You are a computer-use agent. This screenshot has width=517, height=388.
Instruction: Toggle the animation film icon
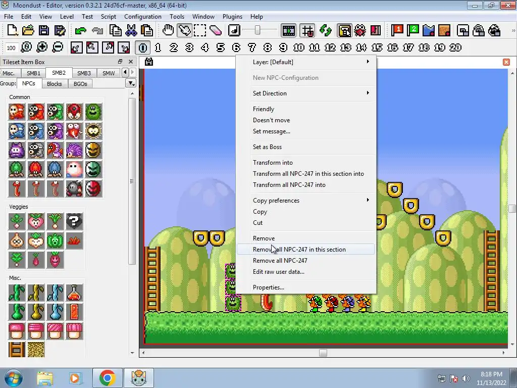click(288, 31)
